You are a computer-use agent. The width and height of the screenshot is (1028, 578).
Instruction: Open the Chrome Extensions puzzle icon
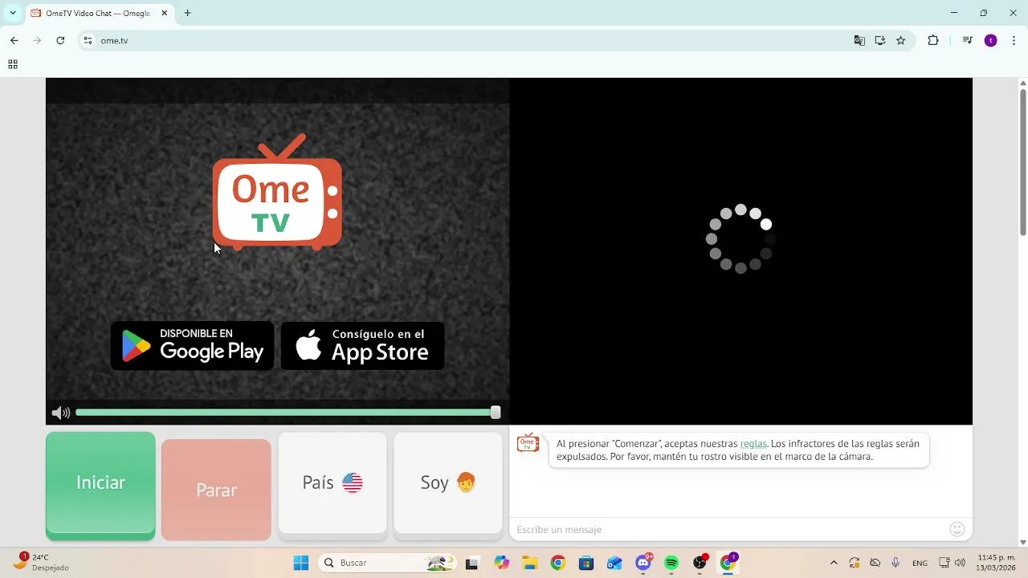point(933,40)
